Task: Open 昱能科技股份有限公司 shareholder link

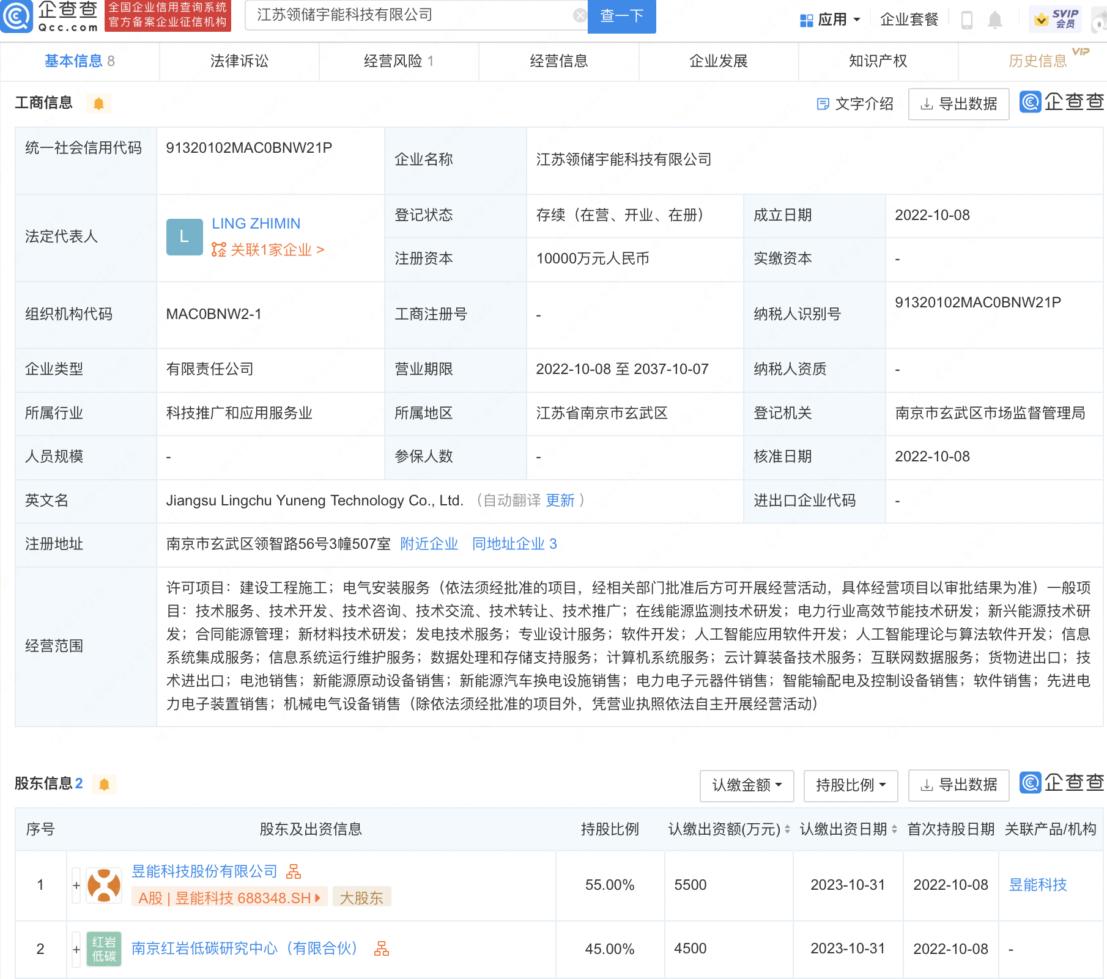Action: (x=204, y=871)
